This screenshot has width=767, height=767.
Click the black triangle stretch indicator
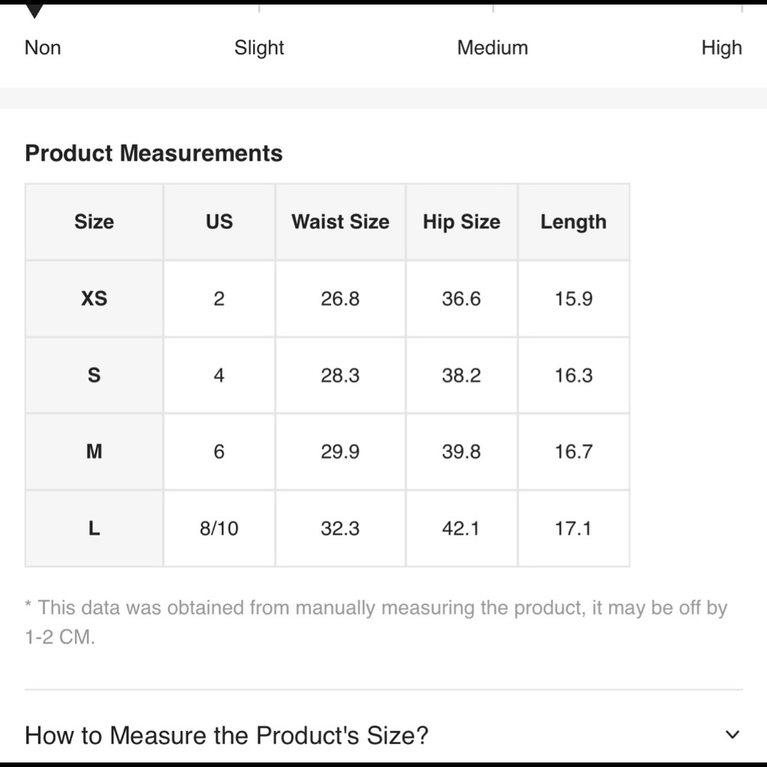[35, 11]
